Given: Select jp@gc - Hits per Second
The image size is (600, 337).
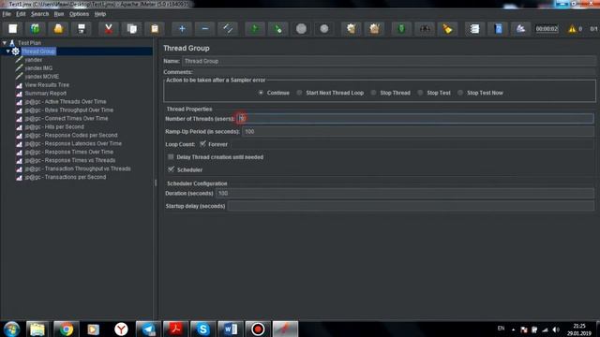Looking at the screenshot, I should (54, 127).
